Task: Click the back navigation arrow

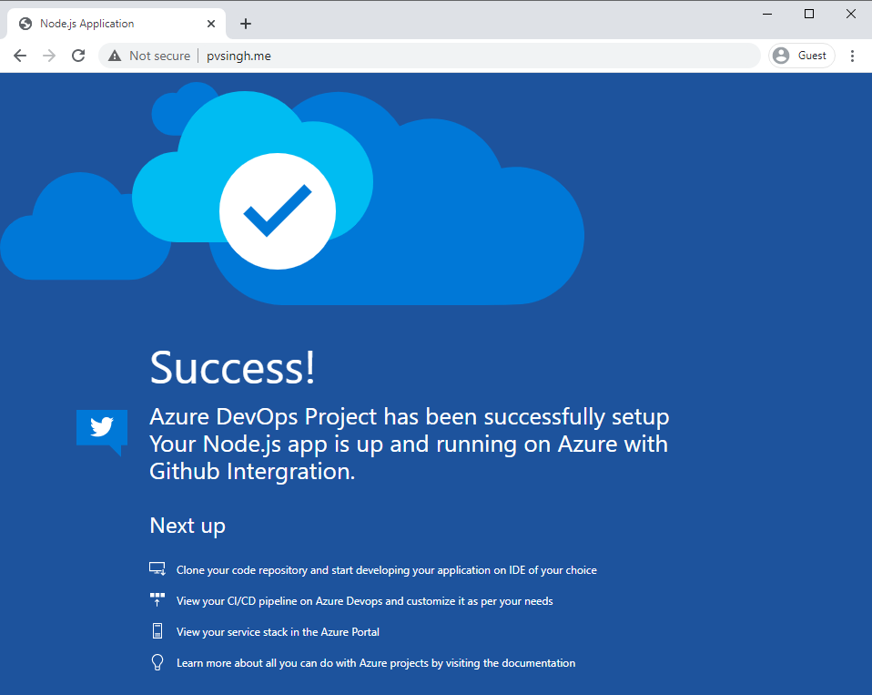Action: [x=19, y=55]
